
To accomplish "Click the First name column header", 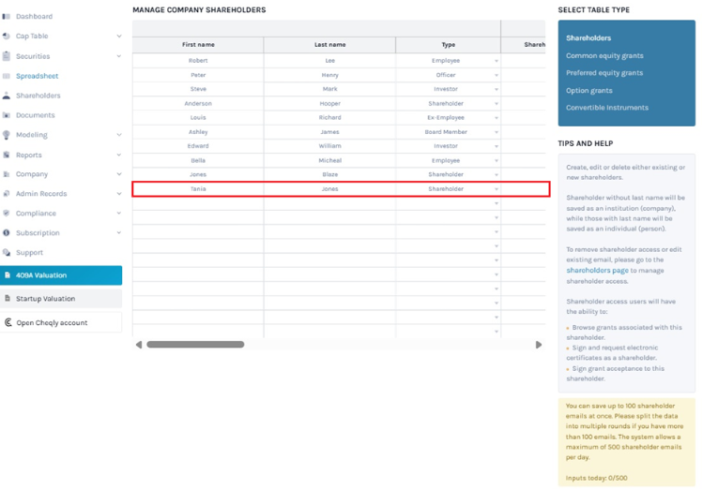I will 198,45.
